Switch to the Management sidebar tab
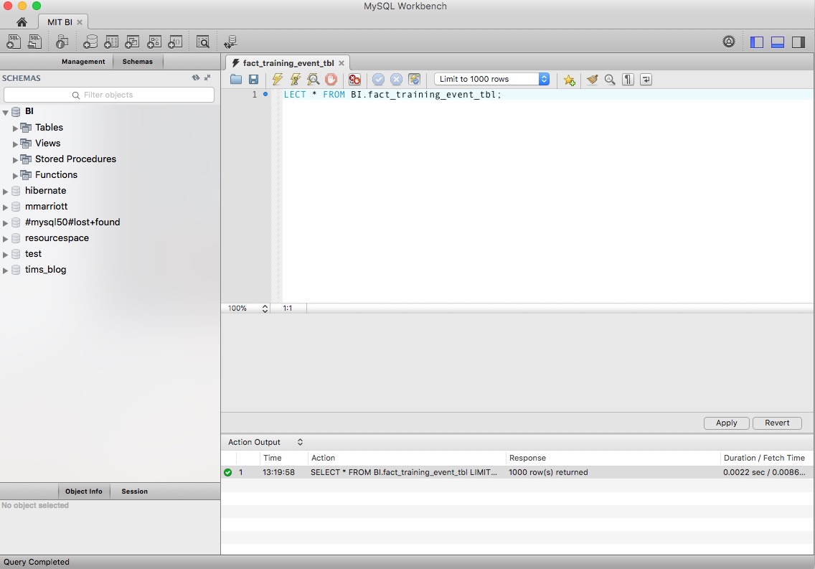 83,62
